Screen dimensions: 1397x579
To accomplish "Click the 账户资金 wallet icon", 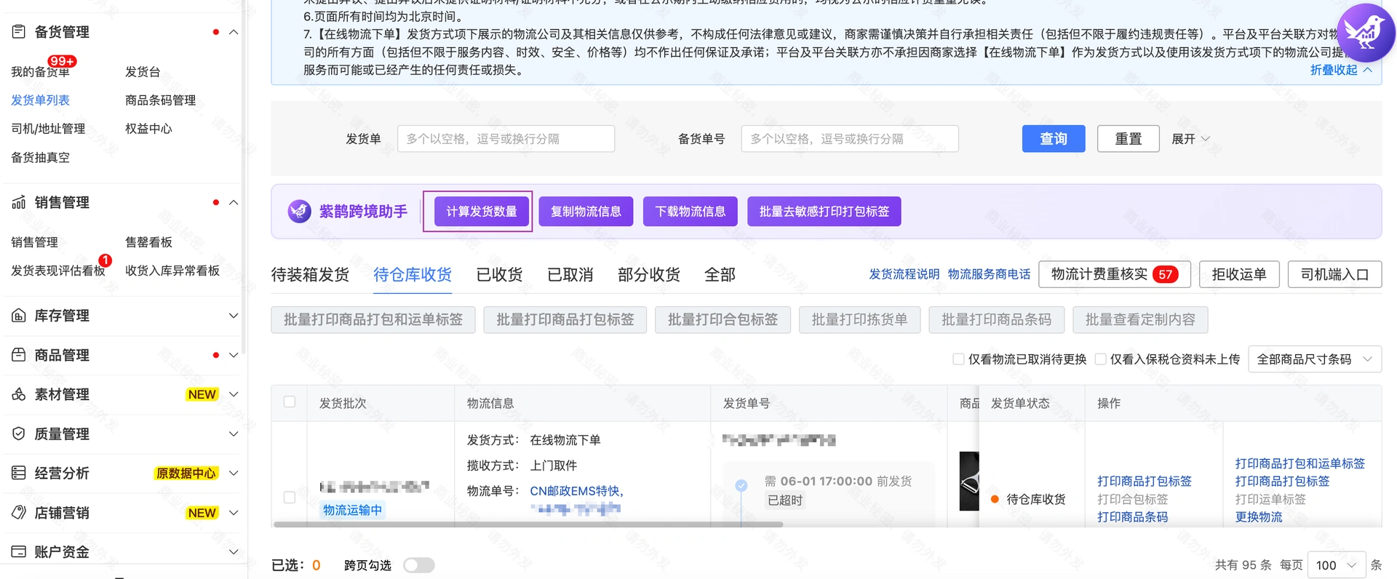I will (x=19, y=551).
